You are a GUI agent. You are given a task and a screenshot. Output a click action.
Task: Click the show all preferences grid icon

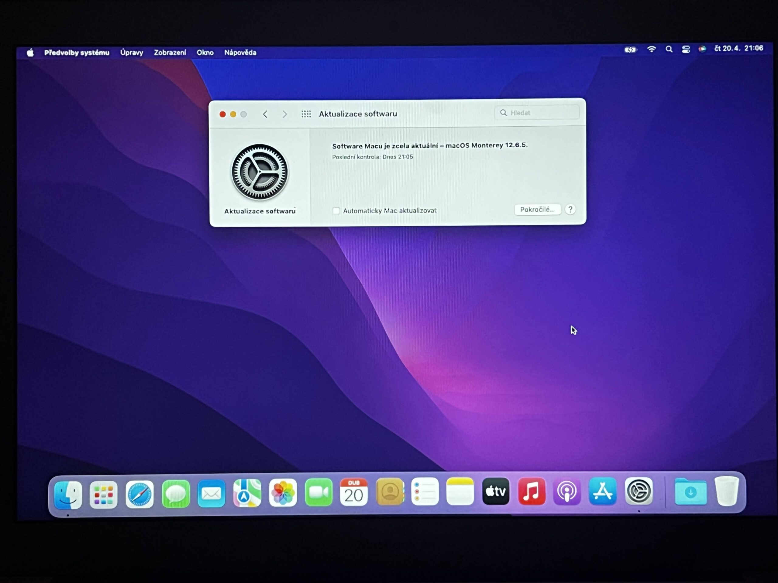(306, 114)
